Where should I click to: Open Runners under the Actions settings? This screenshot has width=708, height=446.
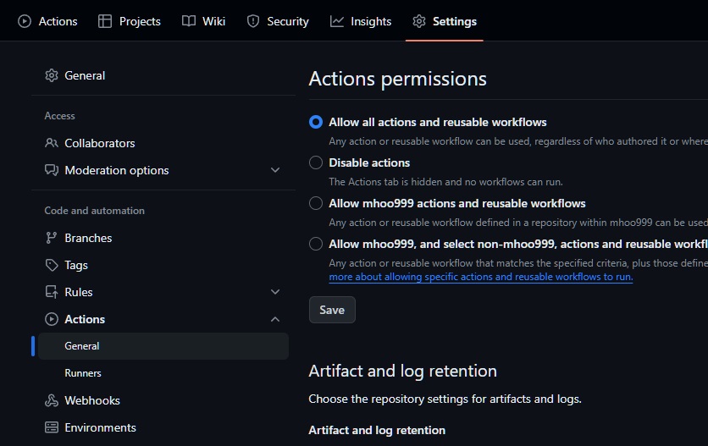coord(83,373)
